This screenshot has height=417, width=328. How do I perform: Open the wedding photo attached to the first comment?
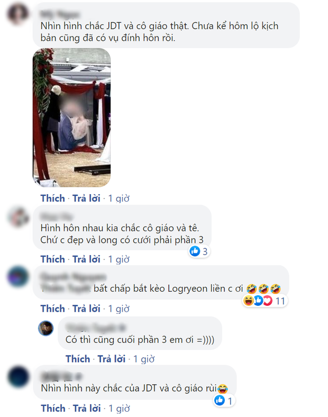point(71,117)
